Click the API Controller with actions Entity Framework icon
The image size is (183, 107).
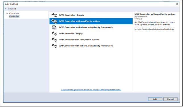[54, 46]
